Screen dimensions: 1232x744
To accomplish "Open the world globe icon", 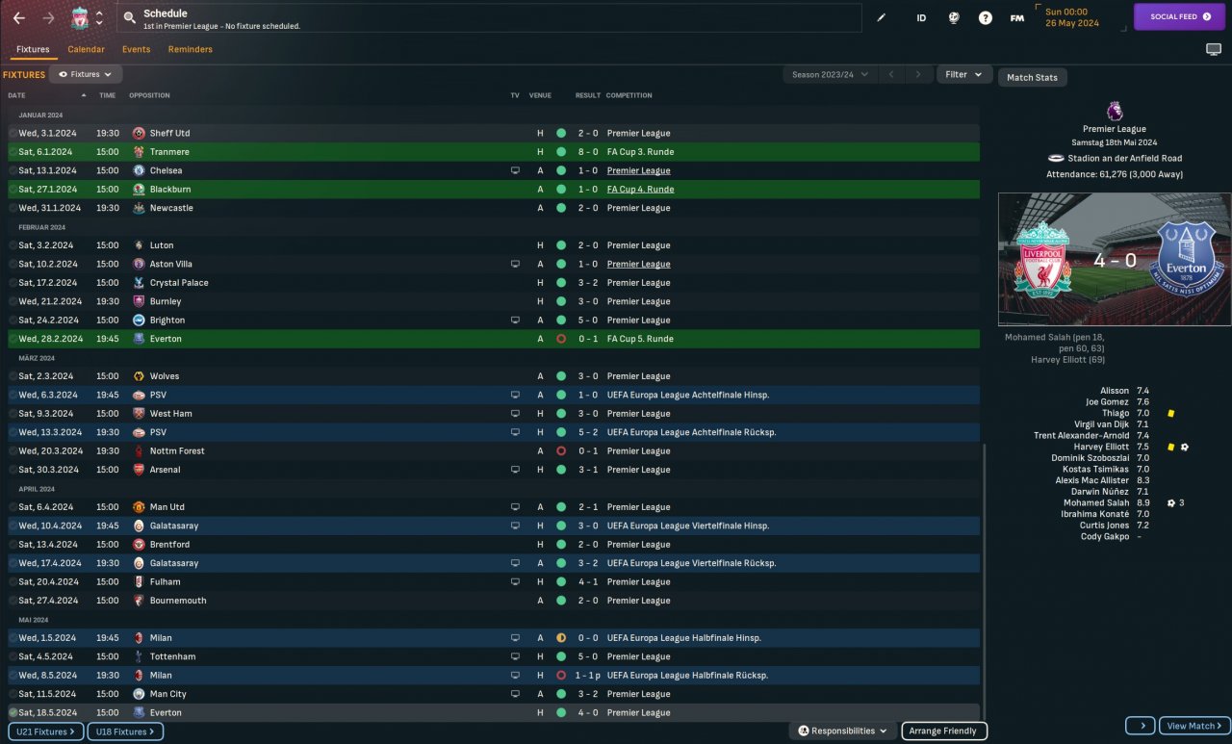I will point(953,17).
